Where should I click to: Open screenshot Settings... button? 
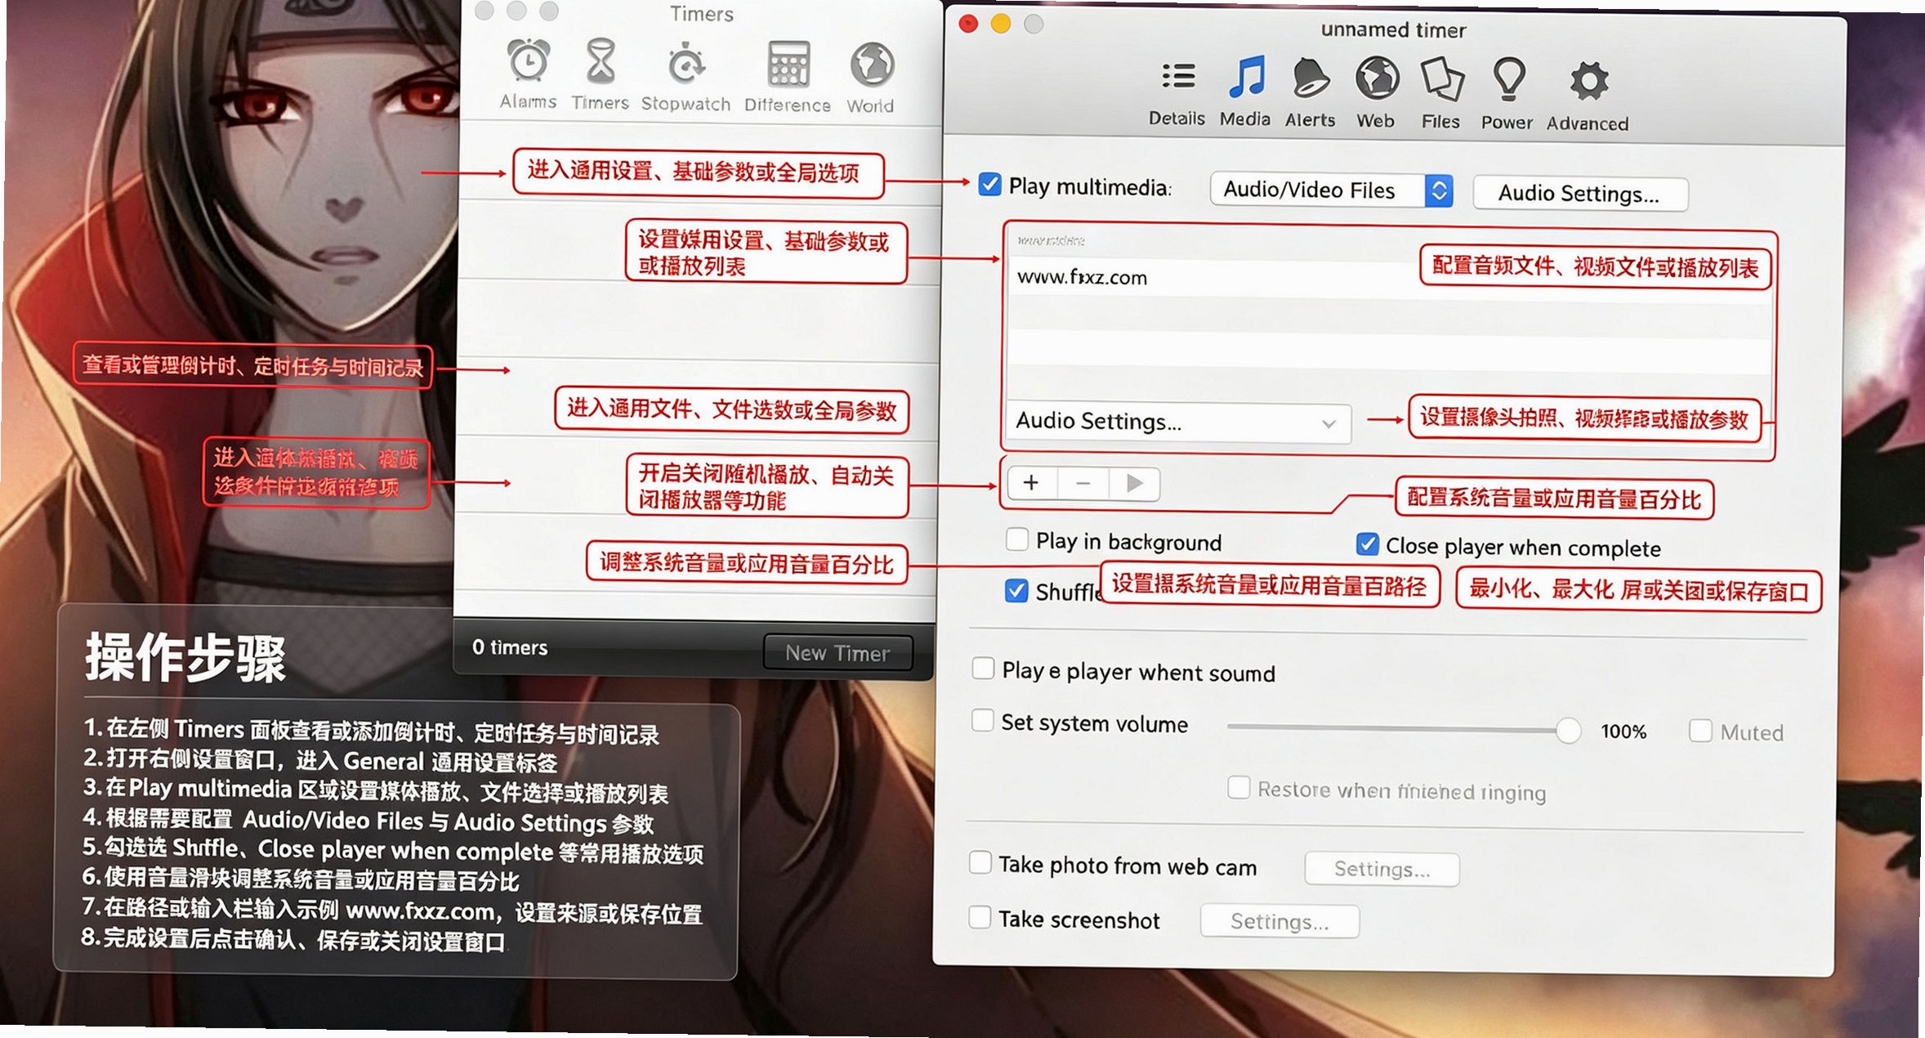[1280, 921]
